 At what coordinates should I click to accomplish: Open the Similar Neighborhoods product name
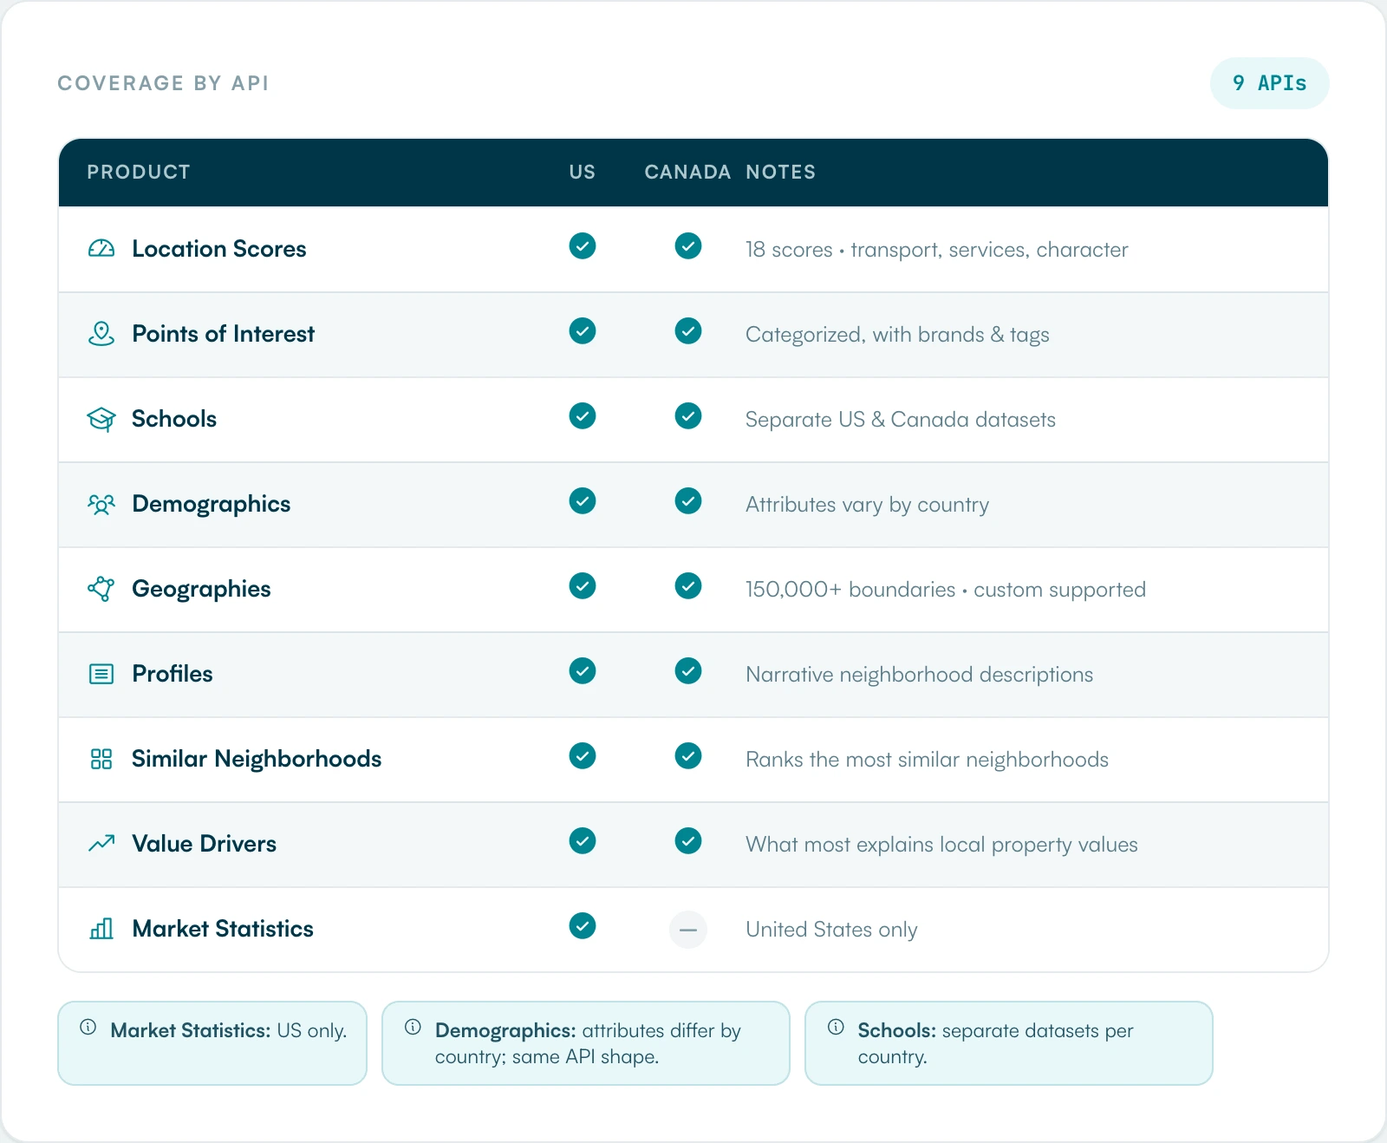point(257,759)
